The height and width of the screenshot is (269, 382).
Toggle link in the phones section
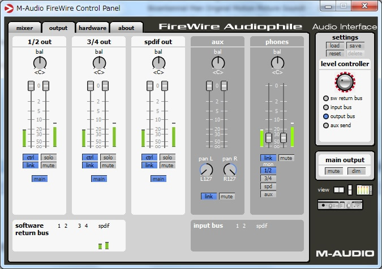[268, 158]
